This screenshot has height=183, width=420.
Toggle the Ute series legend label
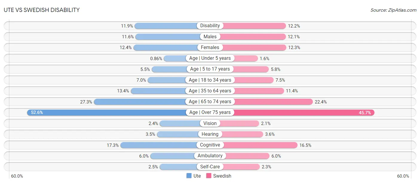[197, 176]
